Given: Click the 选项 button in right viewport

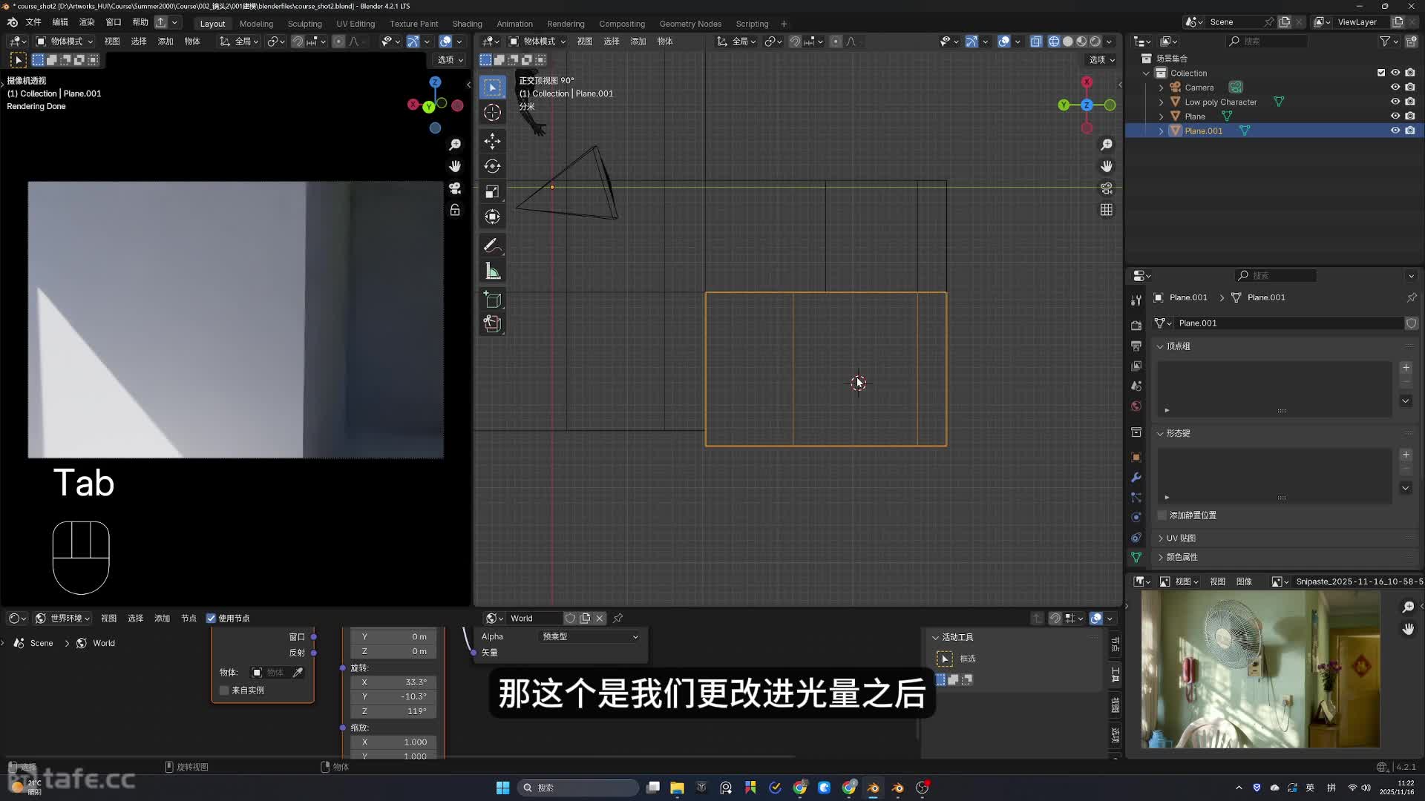Looking at the screenshot, I should 1101,59.
